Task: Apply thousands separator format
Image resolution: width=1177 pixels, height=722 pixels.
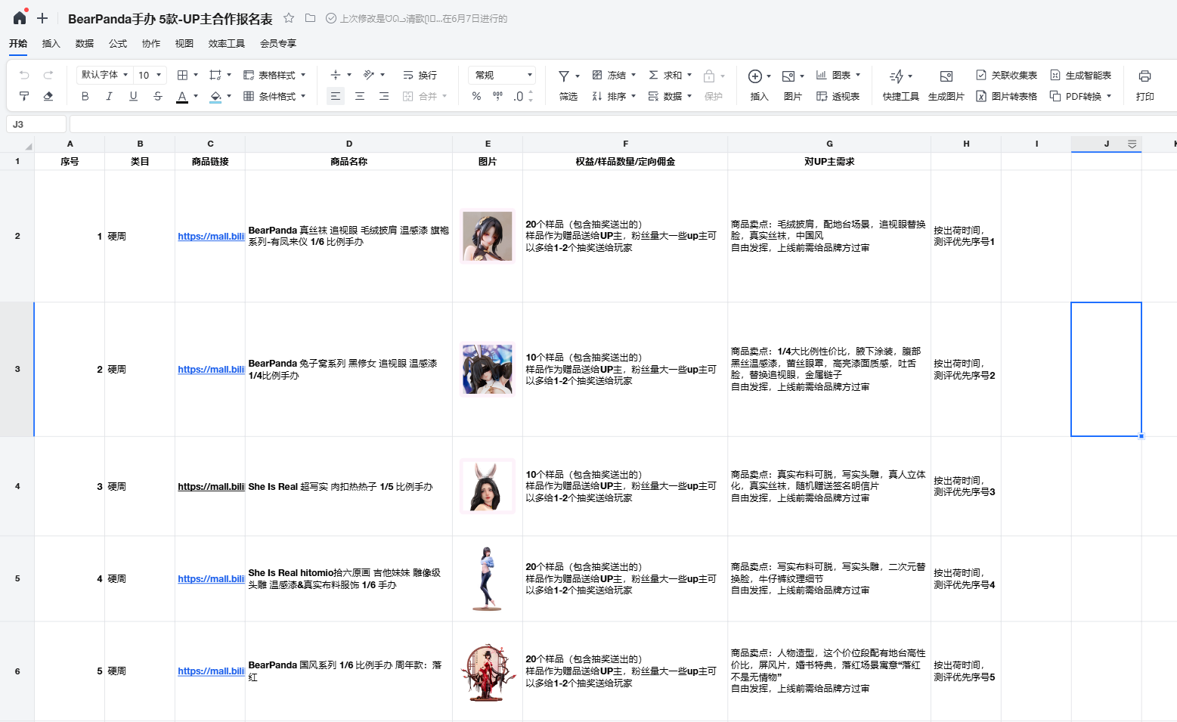Action: pos(497,96)
